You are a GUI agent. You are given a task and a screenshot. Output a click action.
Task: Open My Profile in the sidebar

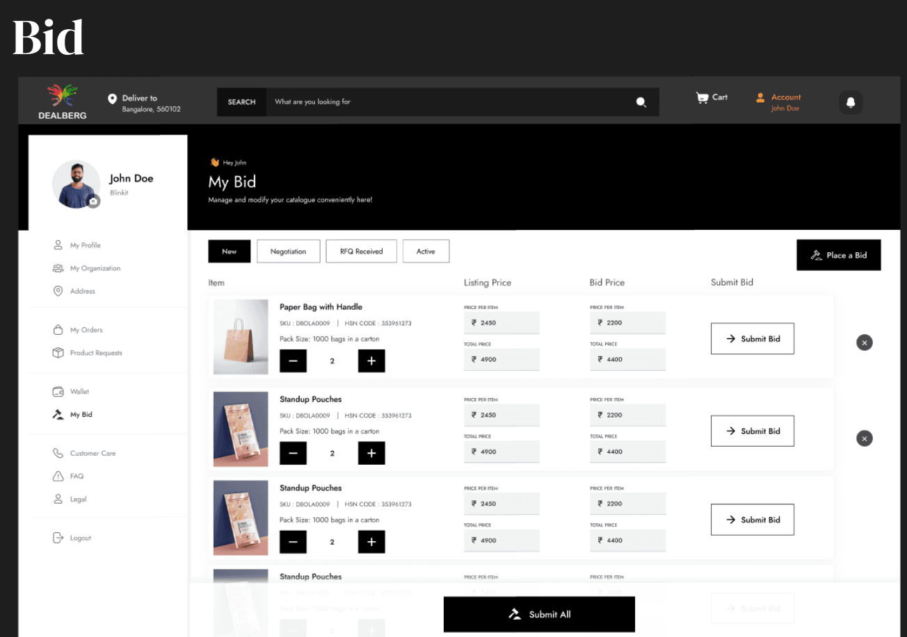coord(77,245)
